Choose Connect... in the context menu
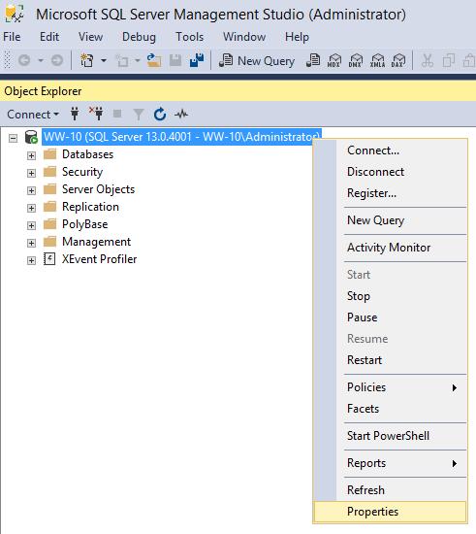The width and height of the screenshot is (476, 534). (390, 150)
